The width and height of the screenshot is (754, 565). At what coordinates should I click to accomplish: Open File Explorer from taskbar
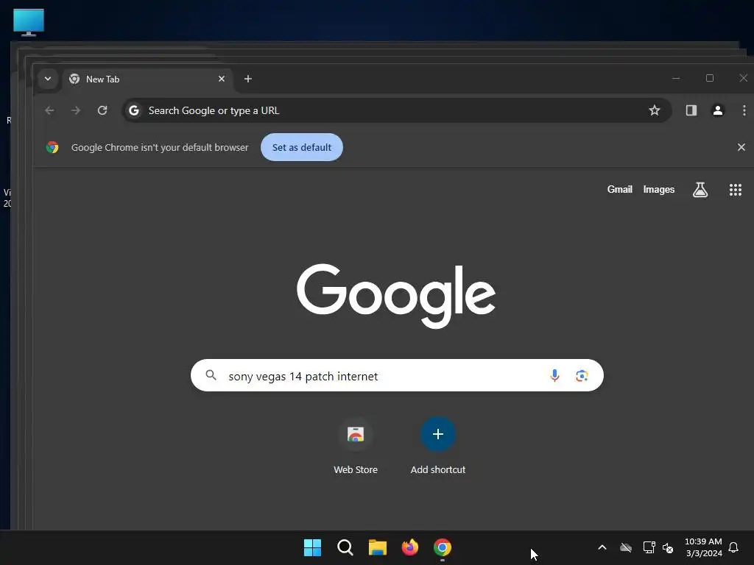click(378, 547)
